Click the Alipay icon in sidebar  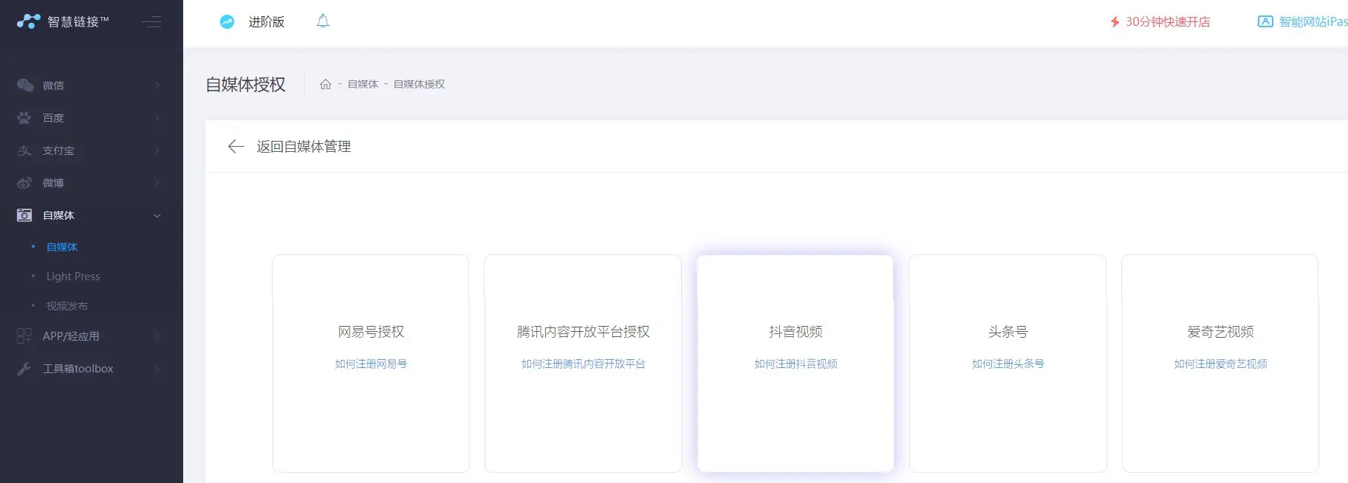24,150
